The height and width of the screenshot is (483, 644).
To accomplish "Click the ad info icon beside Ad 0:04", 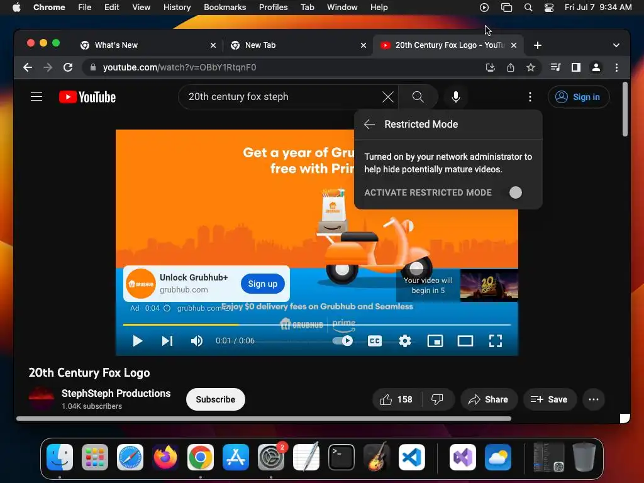I will (x=167, y=308).
